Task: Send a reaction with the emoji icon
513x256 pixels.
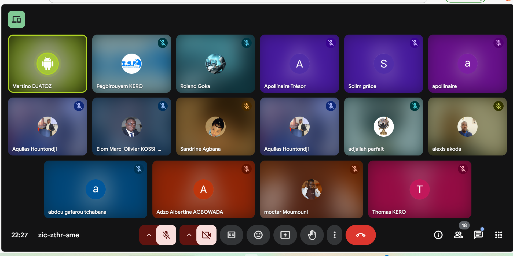Action: 258,235
